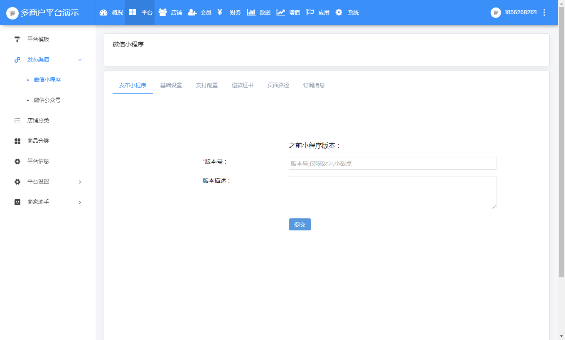
Task: Open the three-dot more menu
Action: (544, 12)
